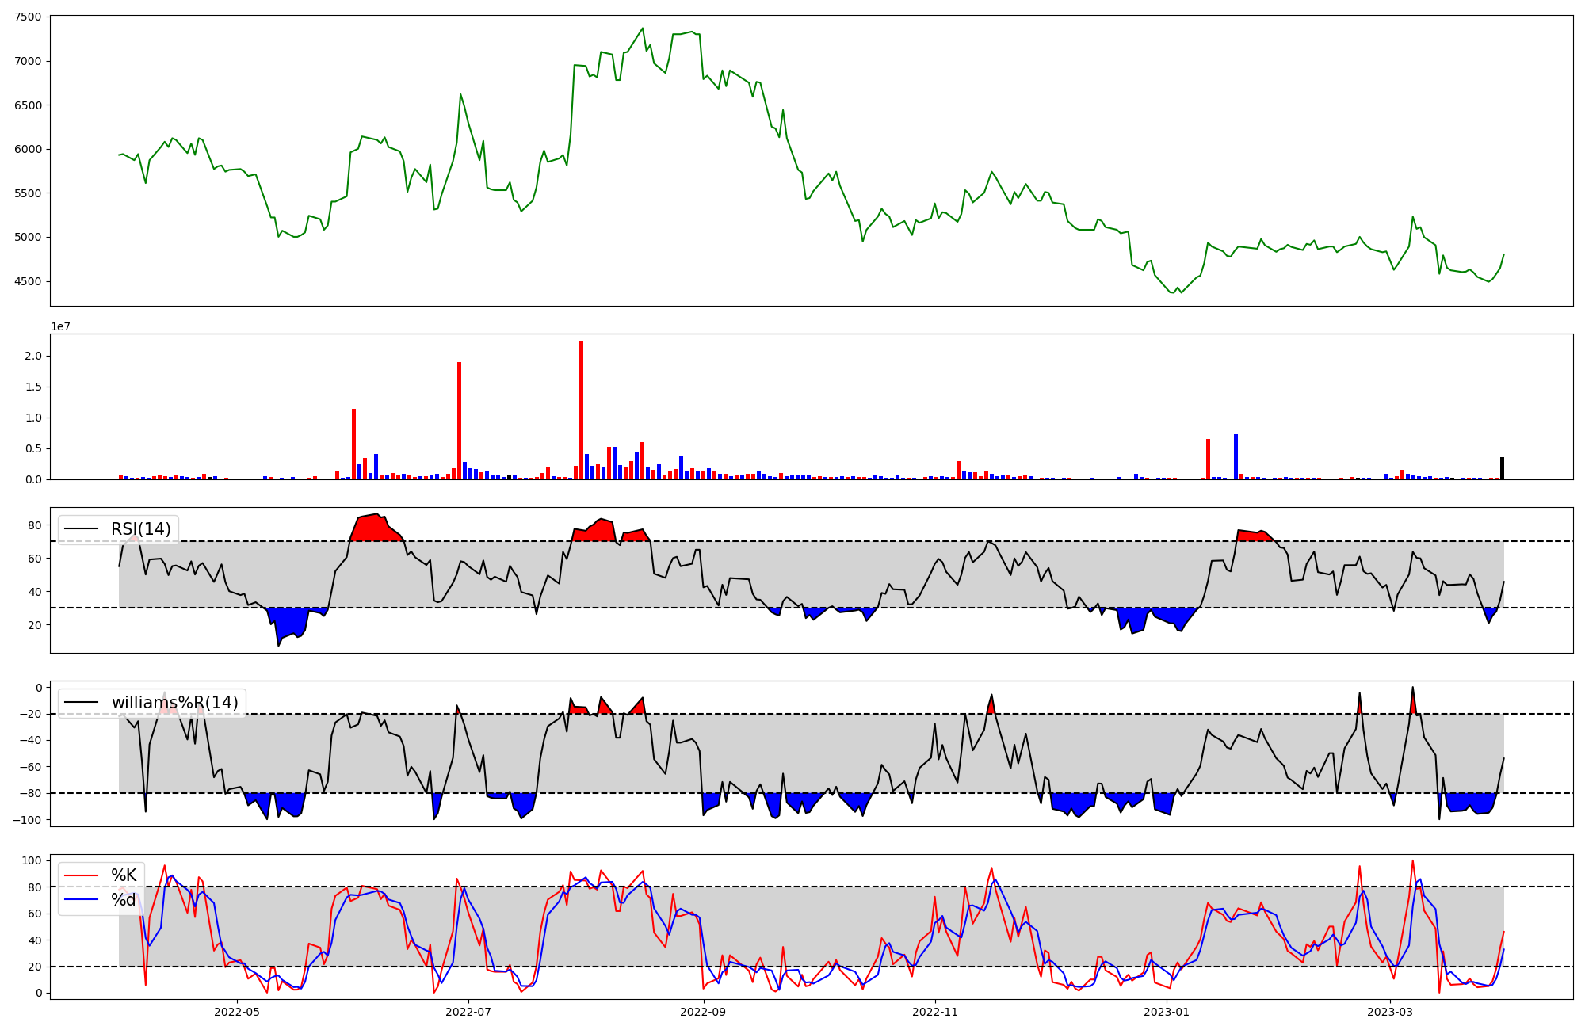Click the 2022-07 date axis label

469,1012
